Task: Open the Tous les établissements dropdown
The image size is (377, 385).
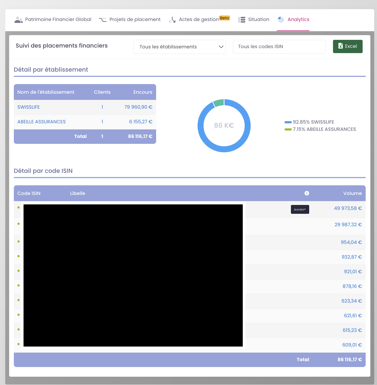Action: click(x=179, y=47)
